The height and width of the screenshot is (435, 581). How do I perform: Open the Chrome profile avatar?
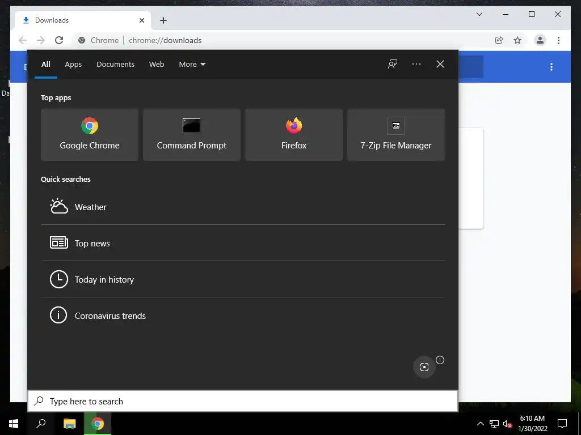coord(540,40)
